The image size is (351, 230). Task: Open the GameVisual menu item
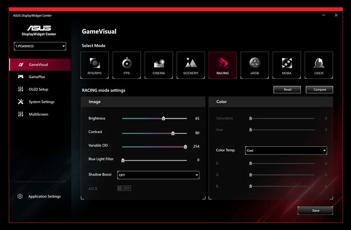[40, 65]
